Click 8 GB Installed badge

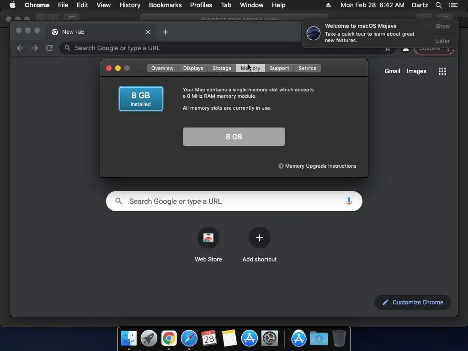[141, 99]
